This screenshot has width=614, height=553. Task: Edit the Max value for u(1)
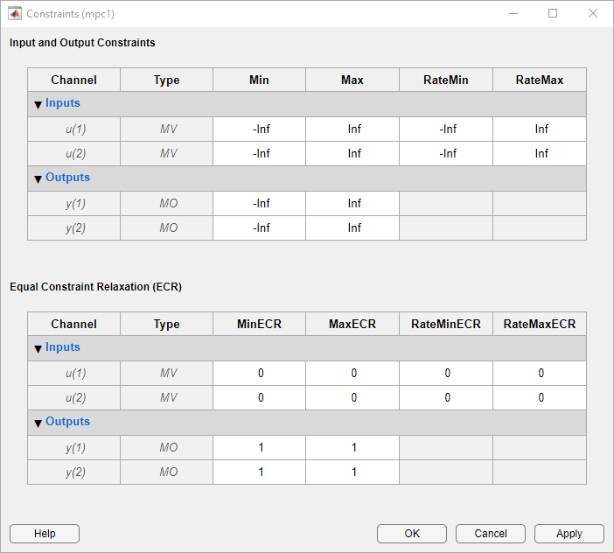352,129
